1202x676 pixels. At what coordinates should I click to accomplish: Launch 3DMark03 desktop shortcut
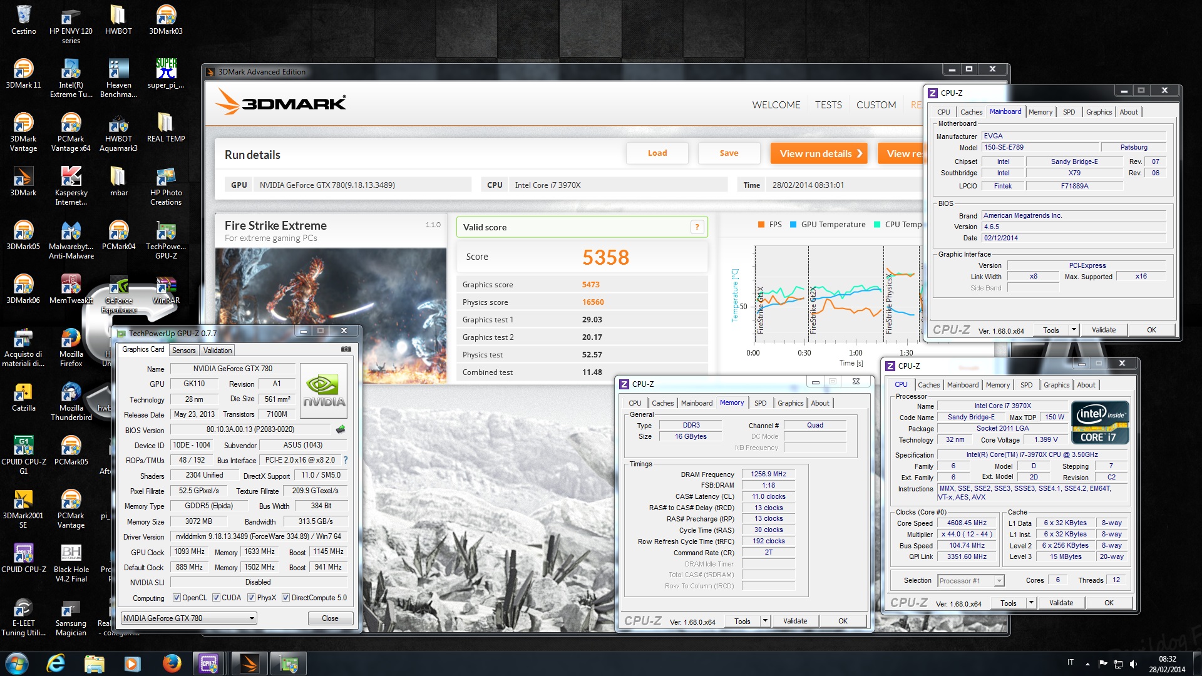pos(166,20)
